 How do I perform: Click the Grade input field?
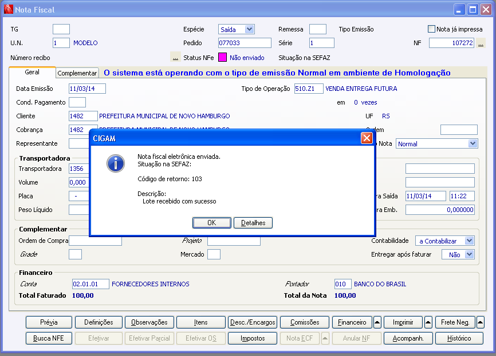(x=75, y=254)
